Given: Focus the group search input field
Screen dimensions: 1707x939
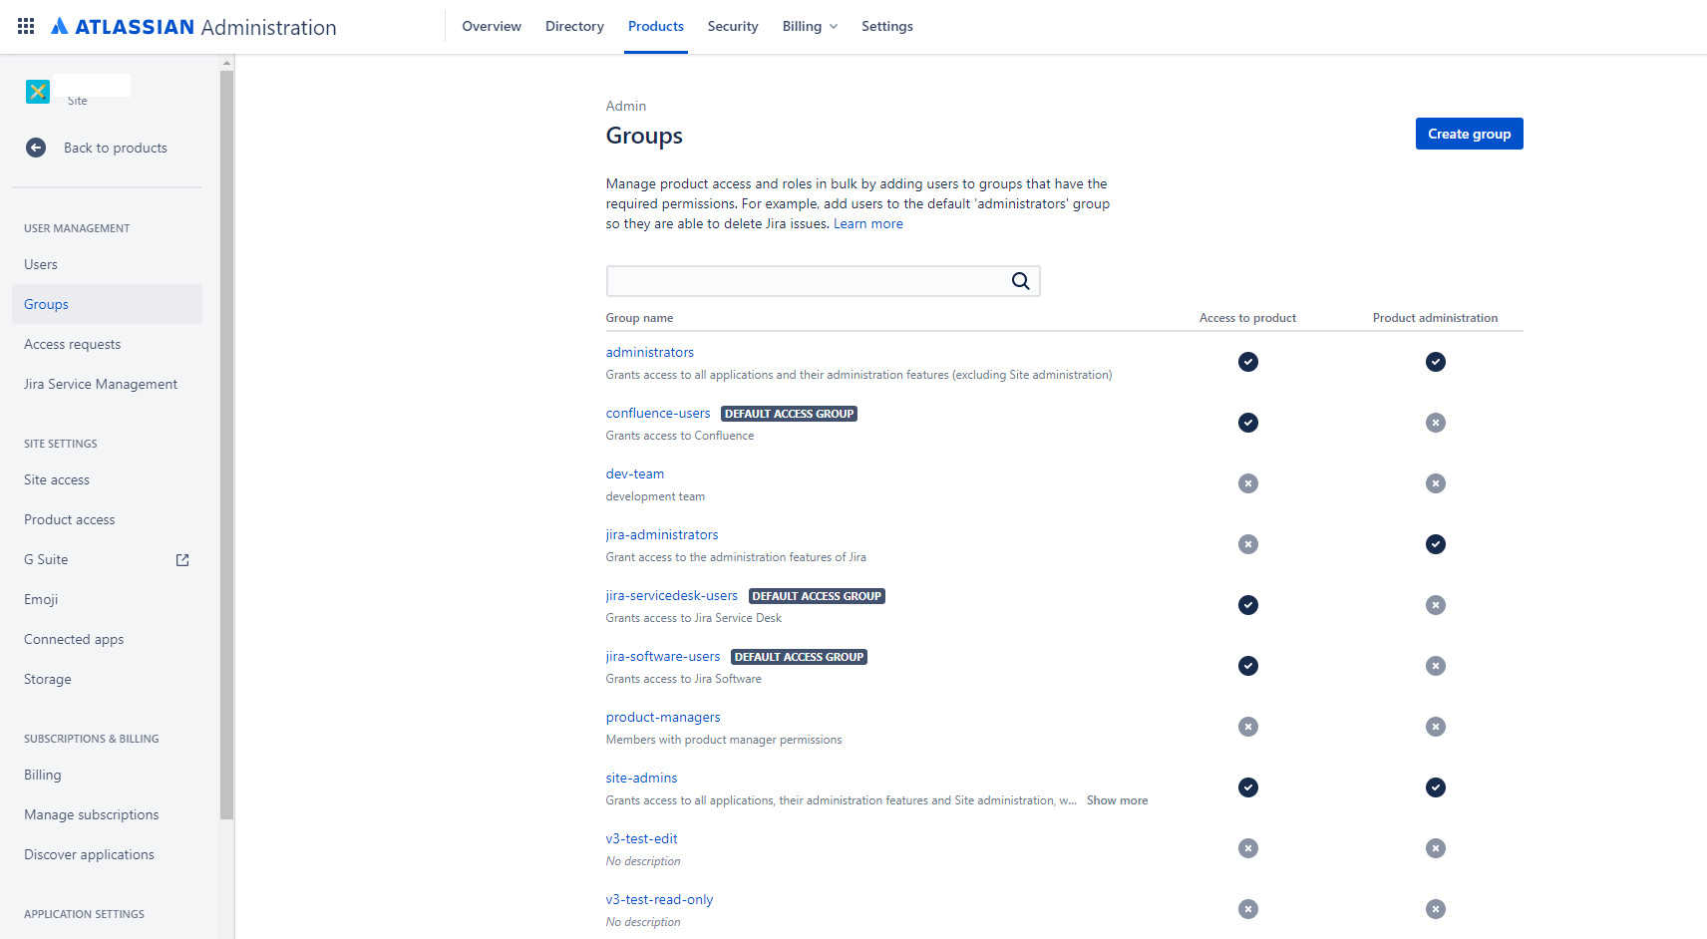Looking at the screenshot, I should click(x=824, y=281).
